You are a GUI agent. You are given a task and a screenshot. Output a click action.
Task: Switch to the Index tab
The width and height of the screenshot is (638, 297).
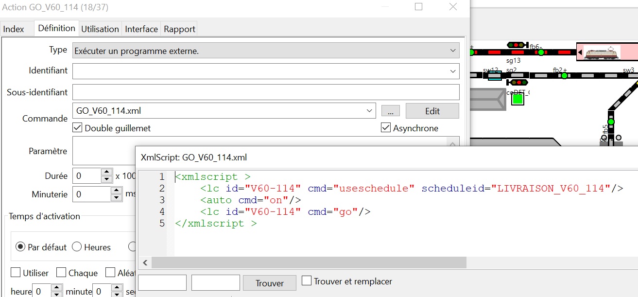14,29
